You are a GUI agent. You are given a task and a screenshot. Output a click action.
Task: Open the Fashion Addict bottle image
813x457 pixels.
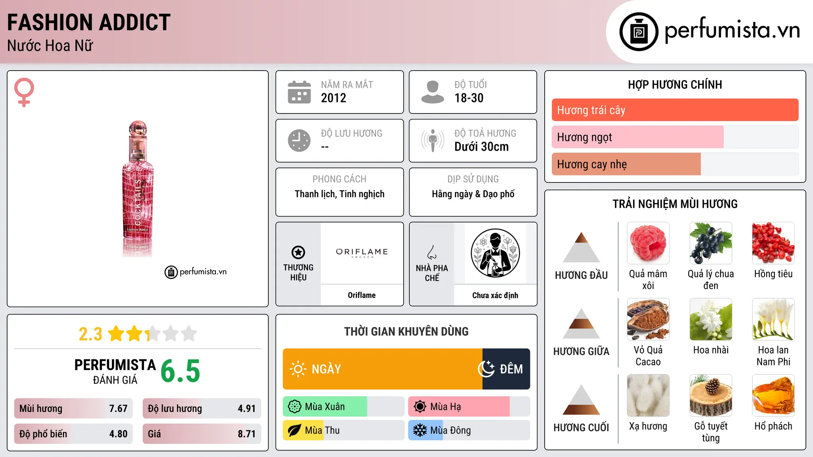pyautogui.click(x=138, y=189)
